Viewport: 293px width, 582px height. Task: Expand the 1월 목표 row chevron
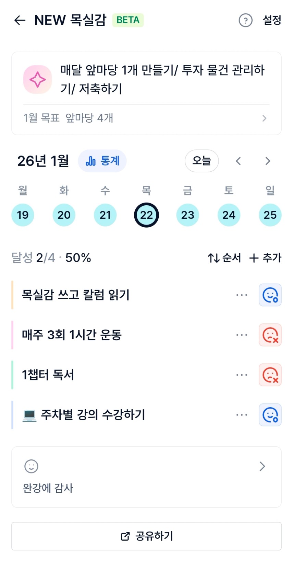[x=264, y=118]
